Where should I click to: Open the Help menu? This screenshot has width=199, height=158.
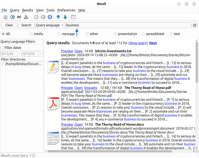(82, 10)
